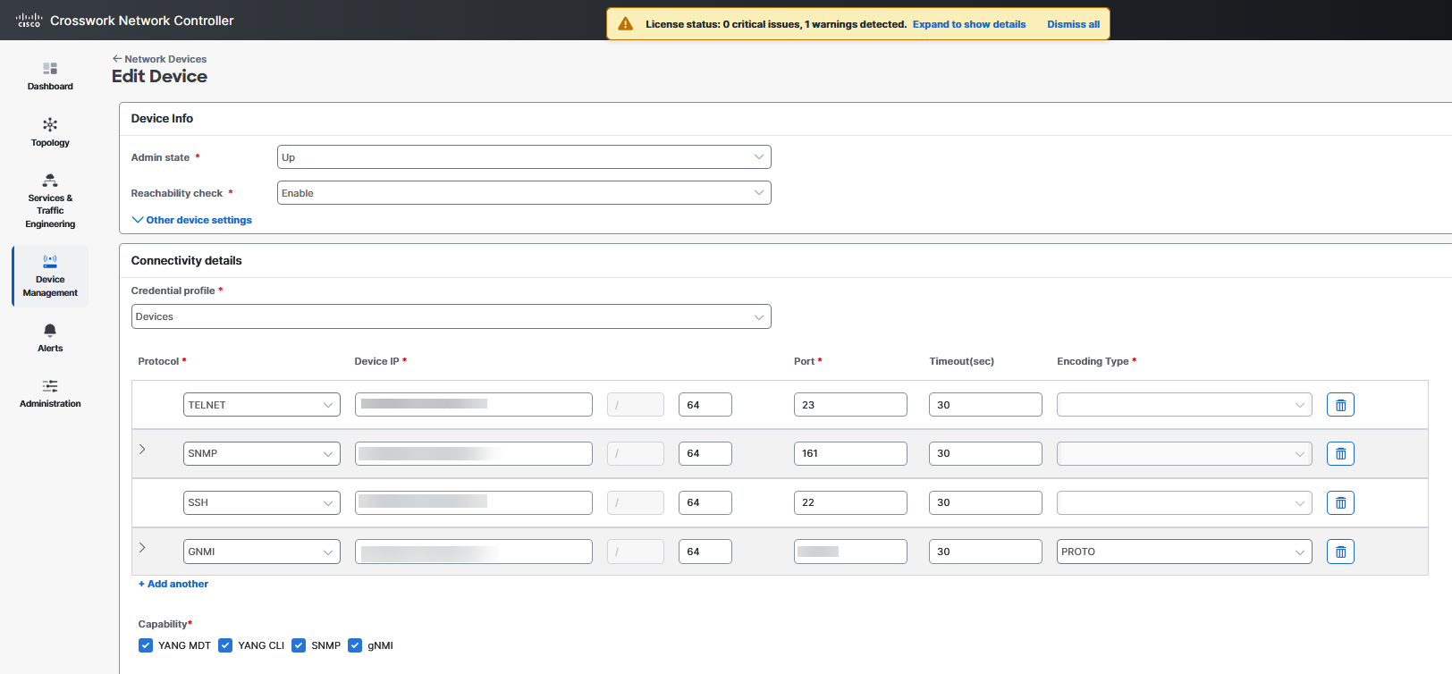Viewport: 1452px width, 674px height.
Task: Expand the SNMP row chevron
Action: point(142,450)
